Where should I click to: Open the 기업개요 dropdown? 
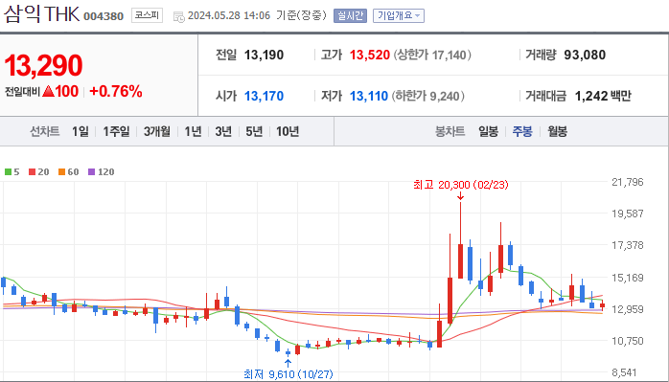pyautogui.click(x=399, y=15)
